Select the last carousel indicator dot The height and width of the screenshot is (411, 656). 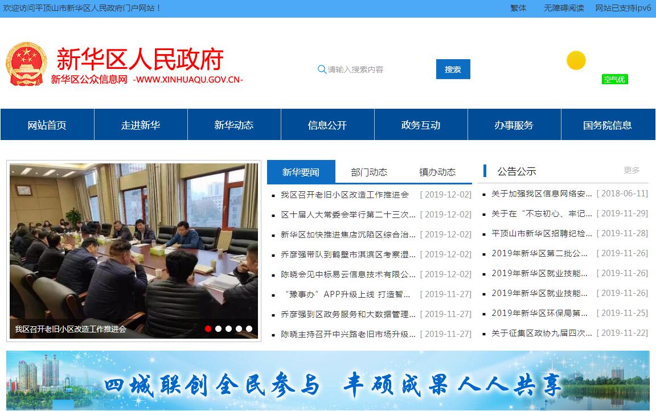[249, 328]
